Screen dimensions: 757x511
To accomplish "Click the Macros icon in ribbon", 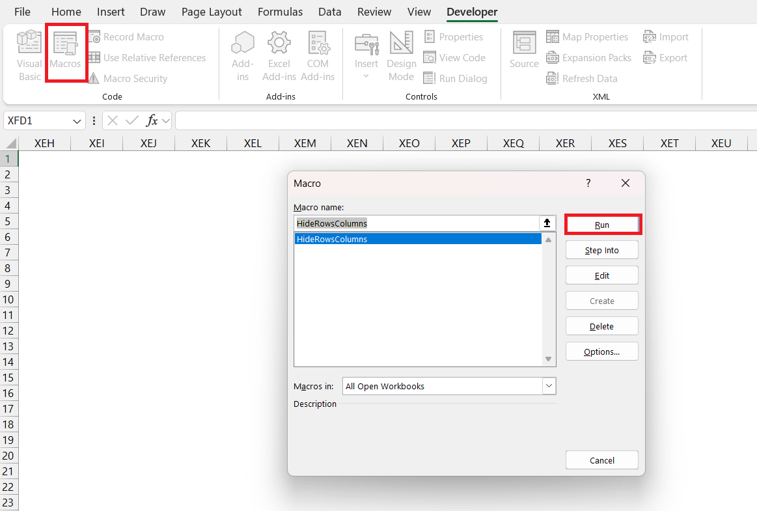I will (x=66, y=43).
